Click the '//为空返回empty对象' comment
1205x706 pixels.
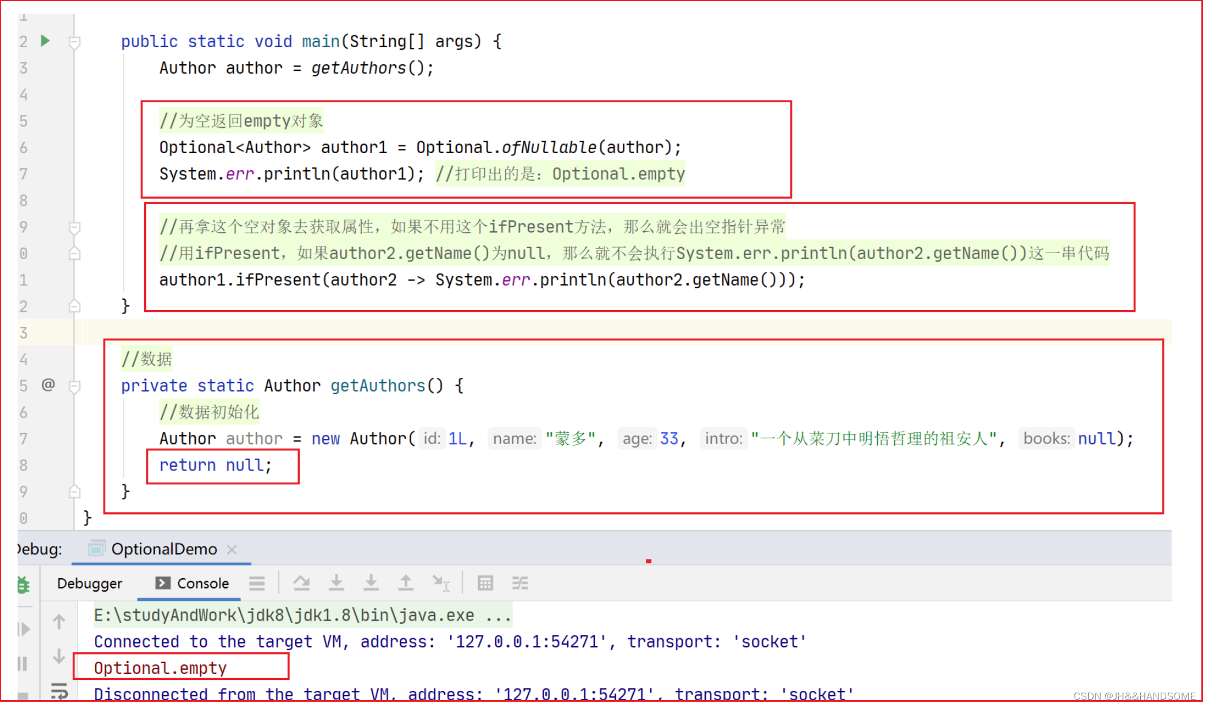(x=242, y=120)
